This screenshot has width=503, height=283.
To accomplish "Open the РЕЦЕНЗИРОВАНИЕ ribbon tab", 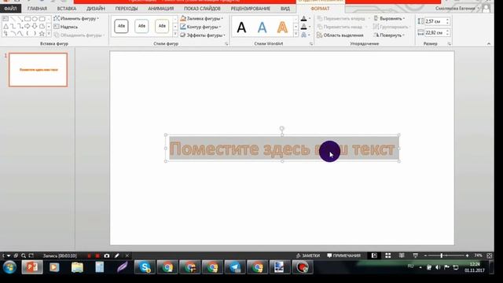I will point(250,9).
